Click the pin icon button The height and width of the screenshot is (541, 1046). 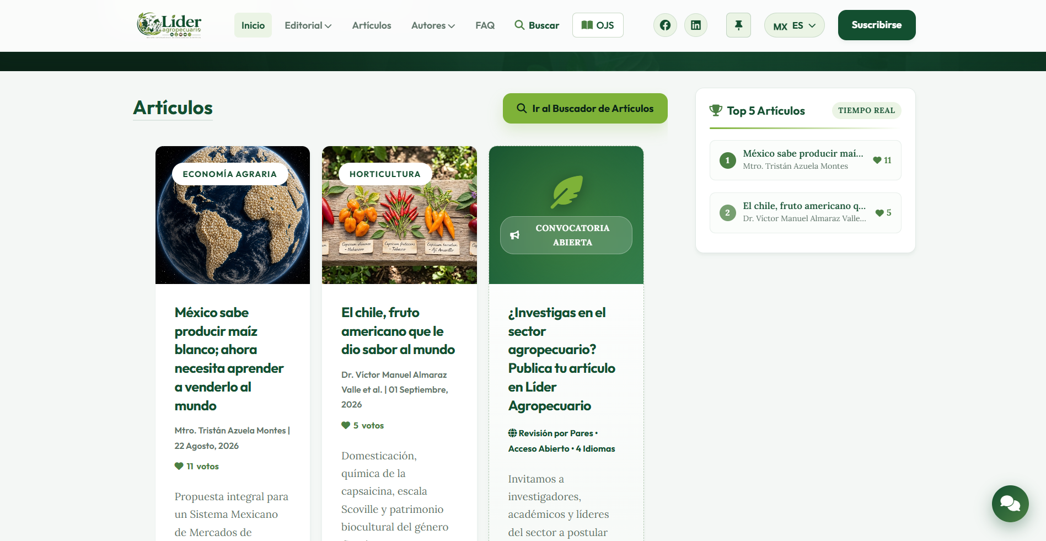(738, 25)
